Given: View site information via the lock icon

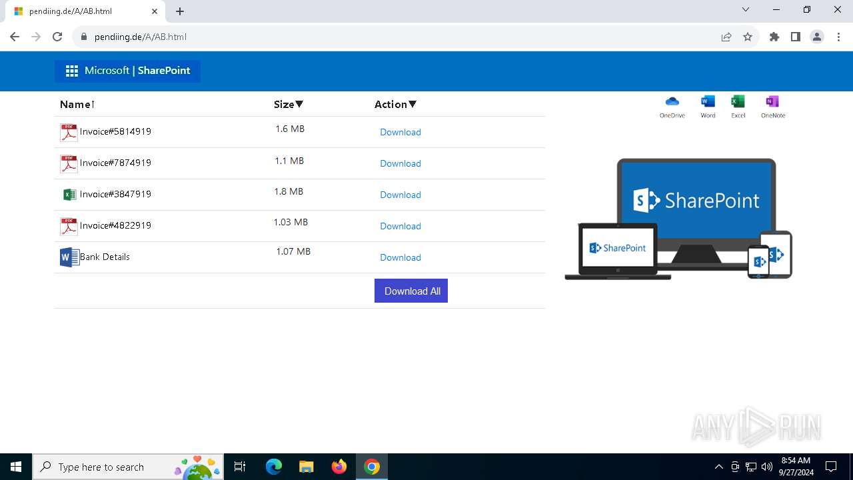Looking at the screenshot, I should pos(84,37).
